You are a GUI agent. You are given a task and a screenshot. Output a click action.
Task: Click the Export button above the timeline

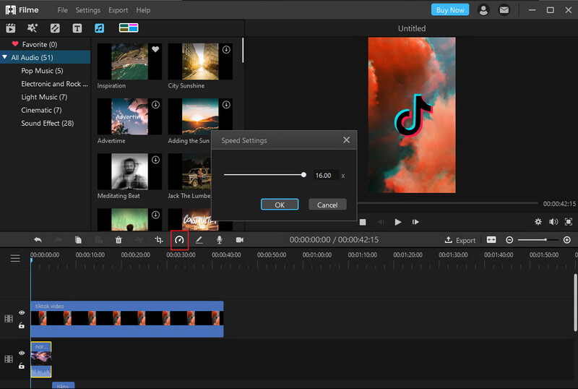[460, 240]
